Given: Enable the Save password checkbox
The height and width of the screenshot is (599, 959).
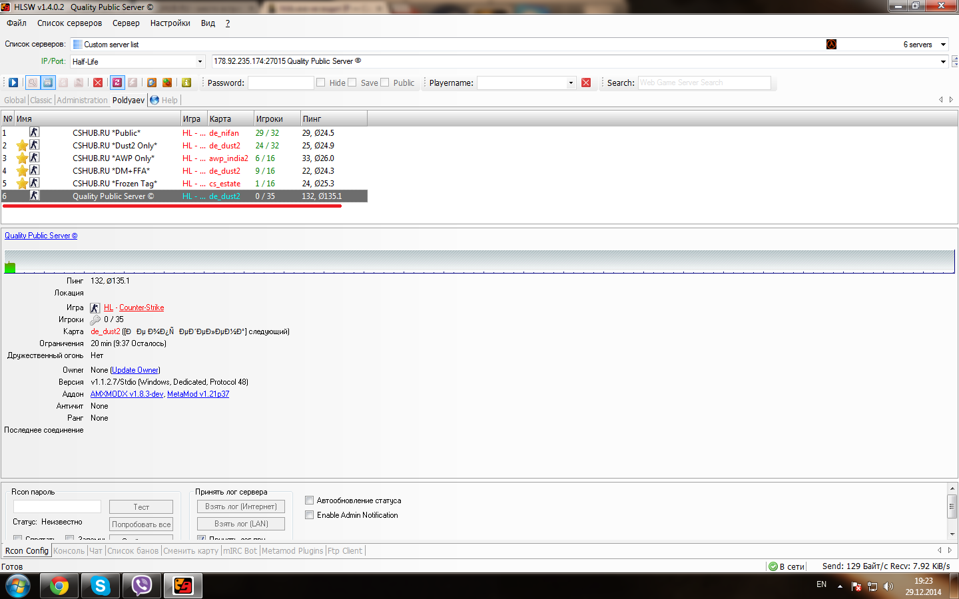Looking at the screenshot, I should tap(352, 83).
